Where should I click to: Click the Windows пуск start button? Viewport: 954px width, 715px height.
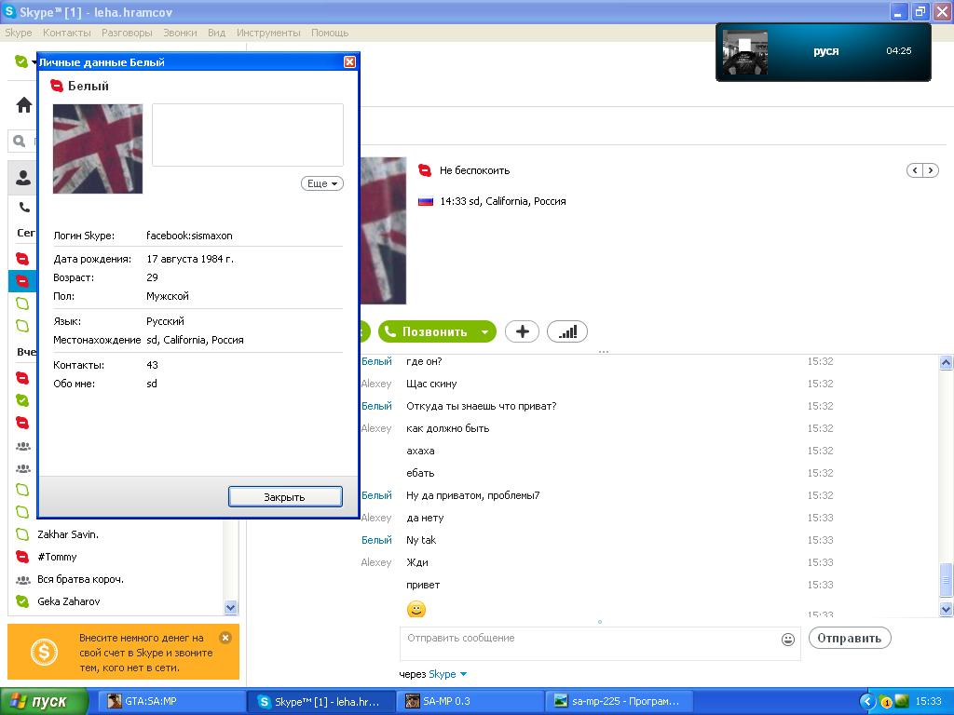[44, 702]
